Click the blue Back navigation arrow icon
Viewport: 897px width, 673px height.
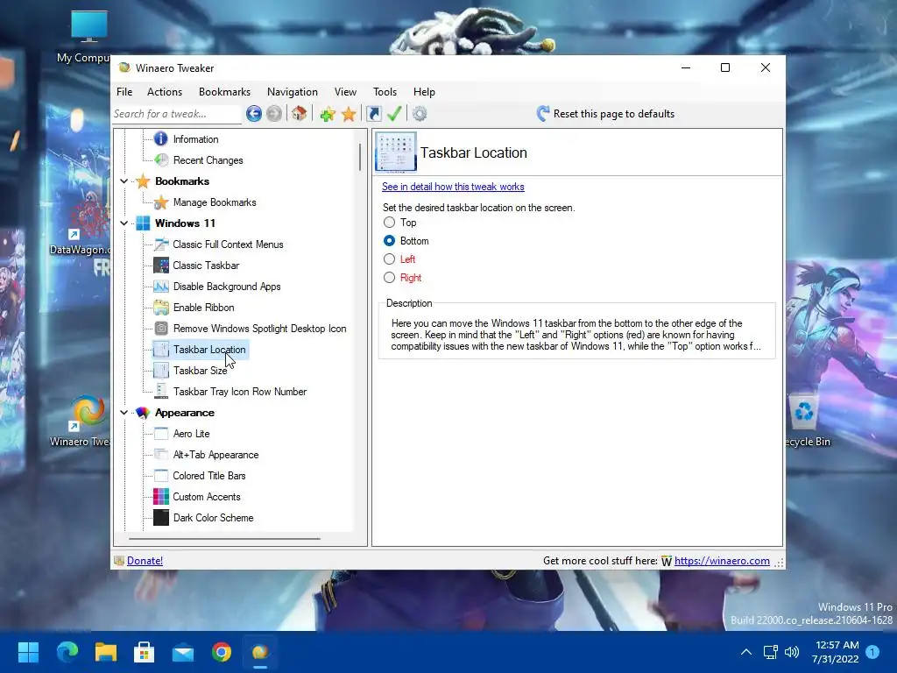click(254, 114)
